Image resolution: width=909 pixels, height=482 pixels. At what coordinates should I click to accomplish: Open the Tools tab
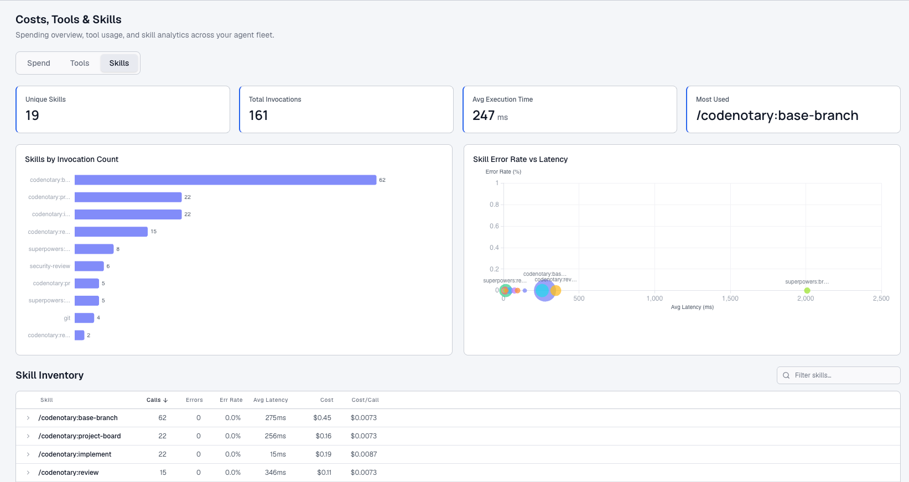click(x=80, y=63)
